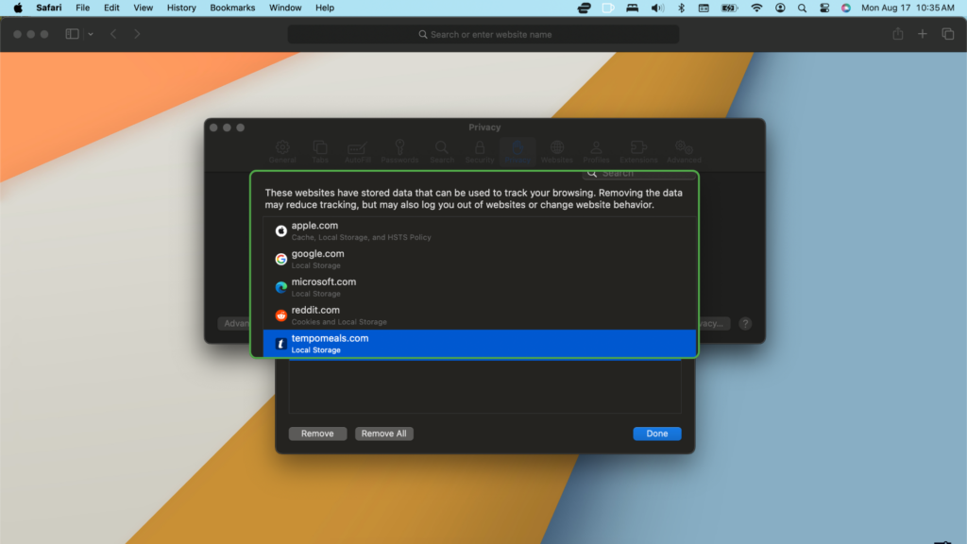Open the user account menu bar icon
Screen dimensions: 967x544
click(x=780, y=8)
